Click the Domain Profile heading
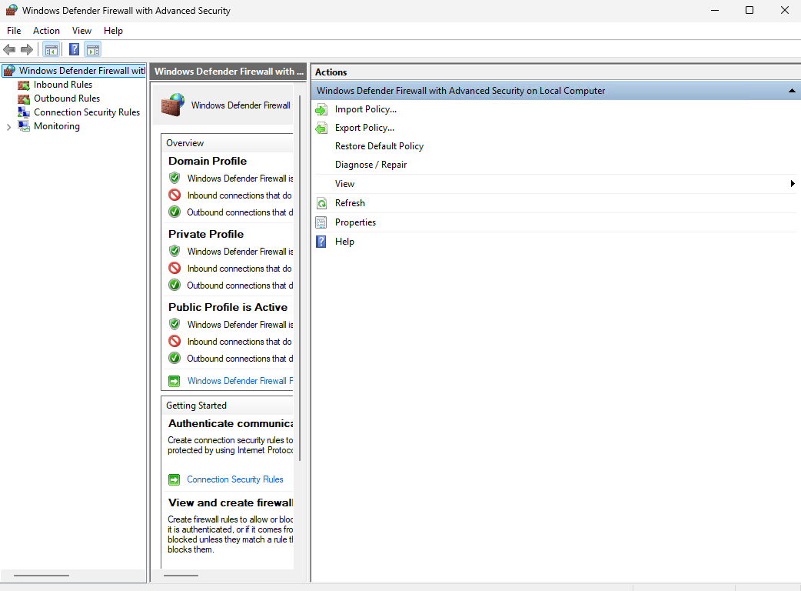Screen dimensions: 801x591 [208, 161]
